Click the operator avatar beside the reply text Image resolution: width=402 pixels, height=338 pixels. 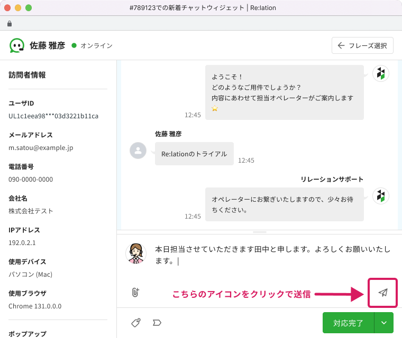coord(135,253)
